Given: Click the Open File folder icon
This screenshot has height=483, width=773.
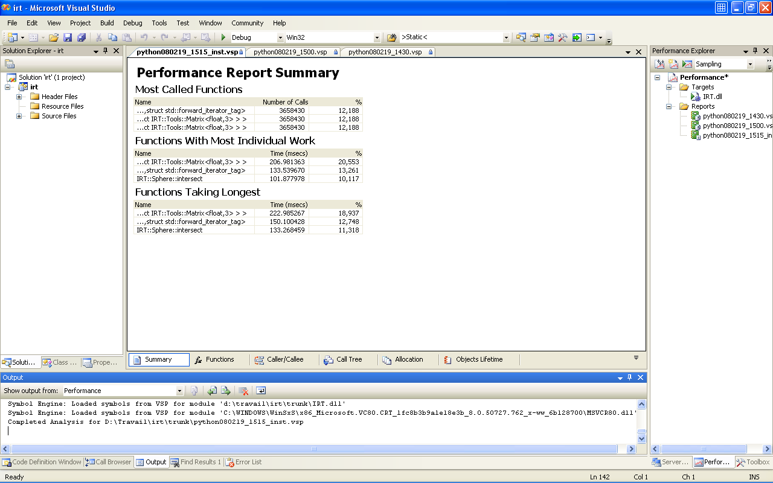Looking at the screenshot, I should pos(54,37).
